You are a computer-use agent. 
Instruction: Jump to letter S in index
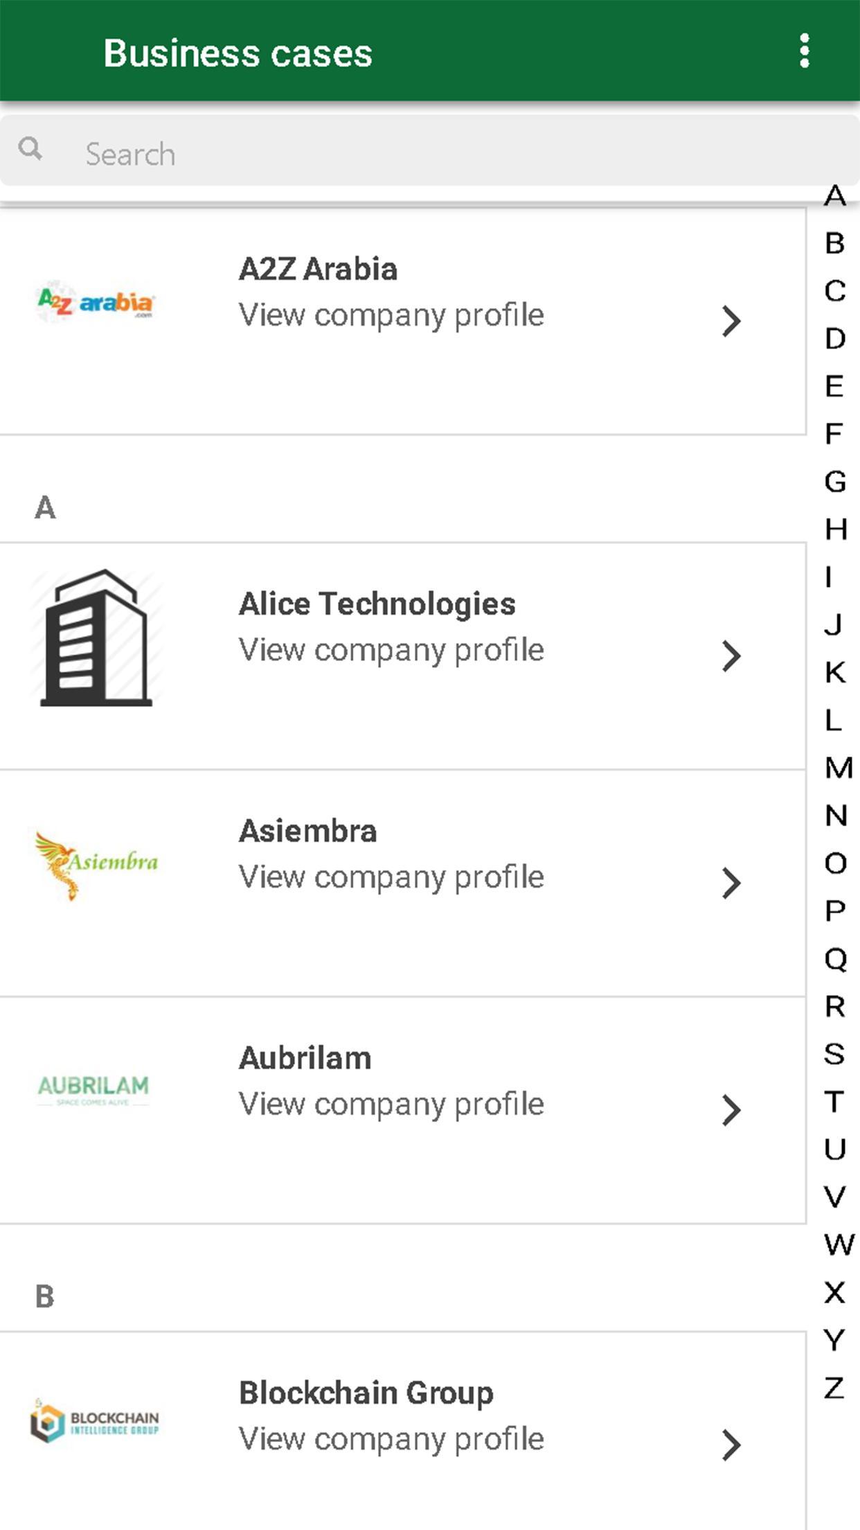pyautogui.click(x=834, y=1054)
